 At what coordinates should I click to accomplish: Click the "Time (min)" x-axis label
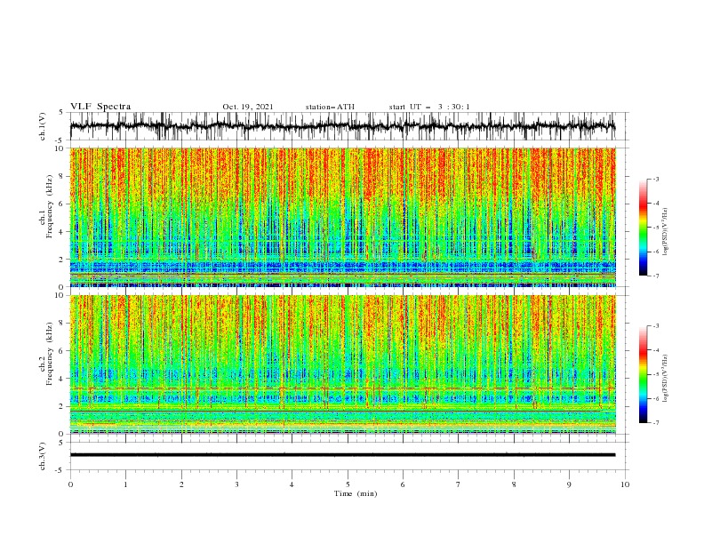coord(356,493)
